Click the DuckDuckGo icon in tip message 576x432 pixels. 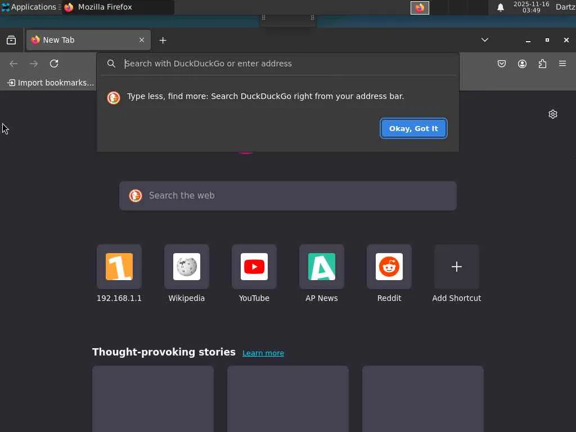tap(114, 98)
